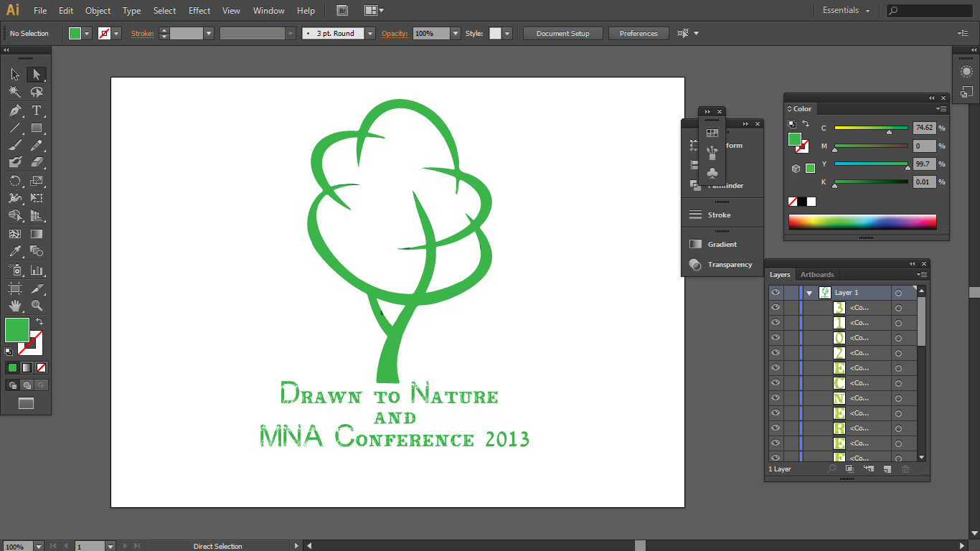Pick the Rectangle tool
The width and height of the screenshot is (980, 551).
coord(37,128)
